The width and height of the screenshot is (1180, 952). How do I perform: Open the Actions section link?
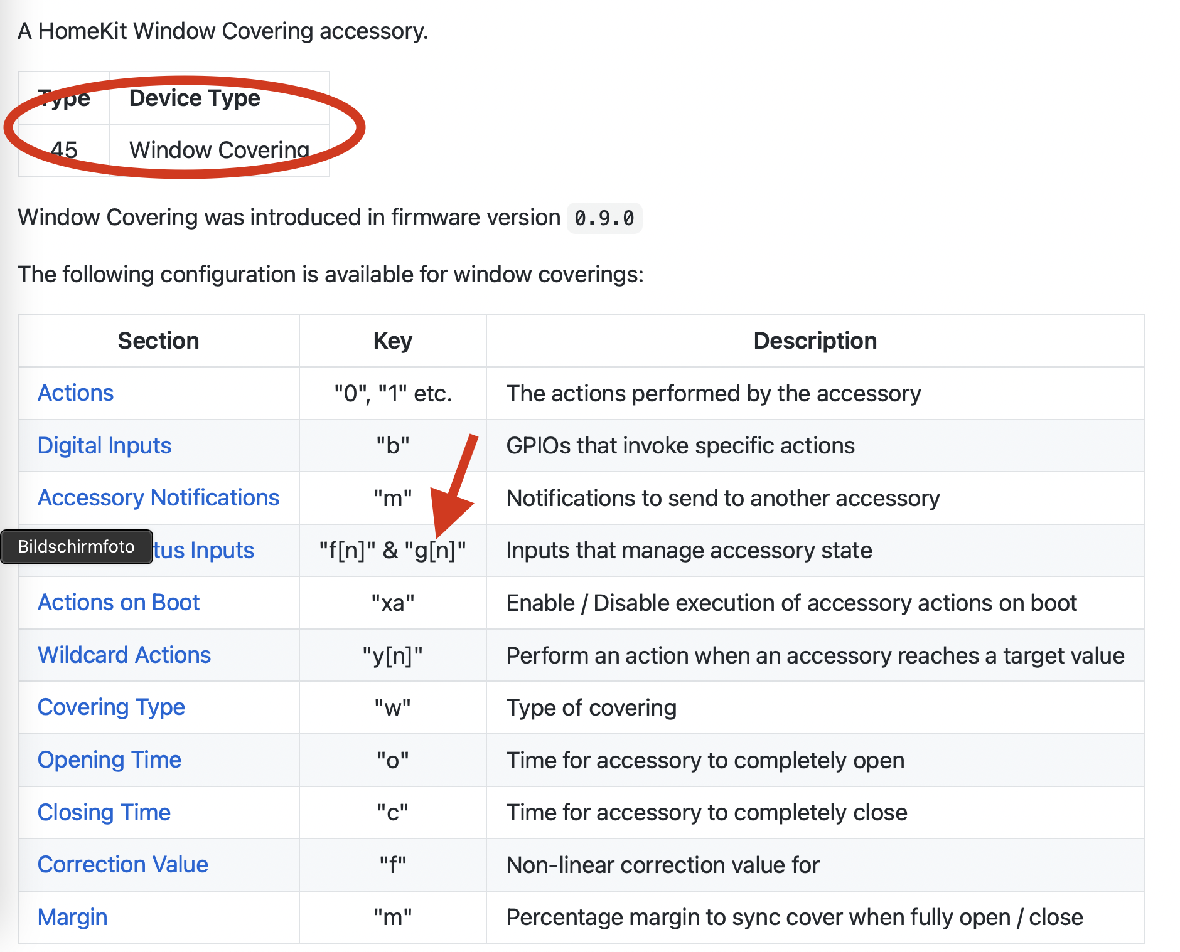pyautogui.click(x=75, y=393)
